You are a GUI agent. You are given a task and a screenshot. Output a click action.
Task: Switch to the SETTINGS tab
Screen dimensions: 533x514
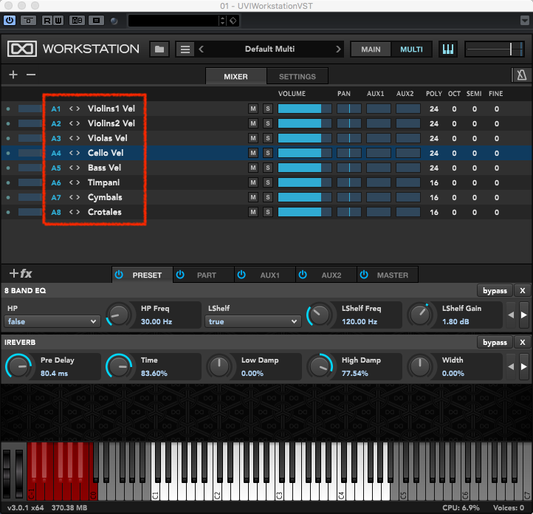pos(298,77)
